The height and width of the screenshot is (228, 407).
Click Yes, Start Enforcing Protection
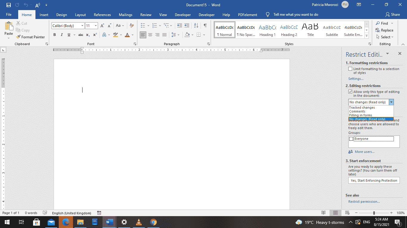click(x=374, y=180)
